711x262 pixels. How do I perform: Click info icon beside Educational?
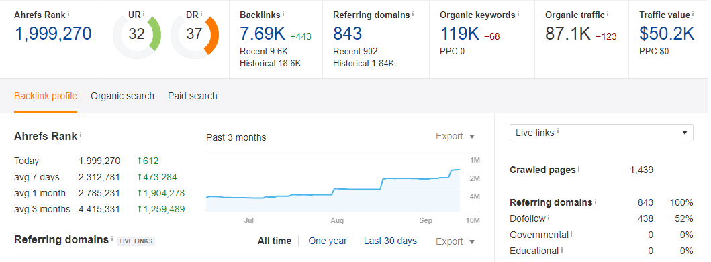[562, 250]
